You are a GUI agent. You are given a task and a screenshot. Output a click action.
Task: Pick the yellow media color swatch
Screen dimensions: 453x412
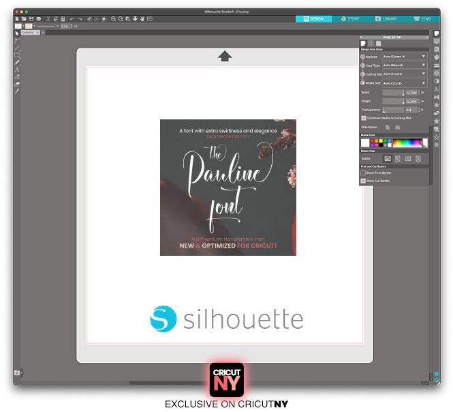[381, 141]
